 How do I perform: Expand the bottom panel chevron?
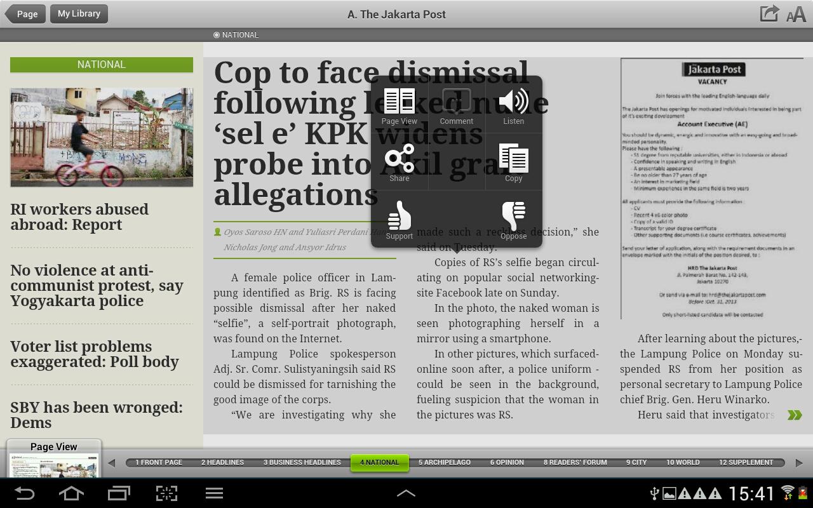[406, 493]
